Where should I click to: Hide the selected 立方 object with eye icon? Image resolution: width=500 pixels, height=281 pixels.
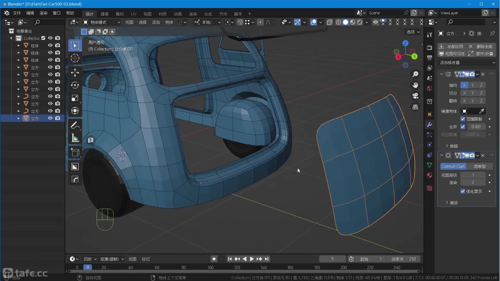(x=50, y=118)
